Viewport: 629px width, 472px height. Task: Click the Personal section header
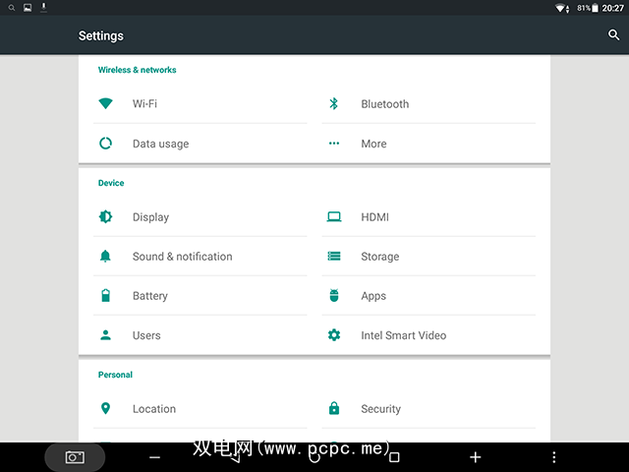tap(115, 375)
